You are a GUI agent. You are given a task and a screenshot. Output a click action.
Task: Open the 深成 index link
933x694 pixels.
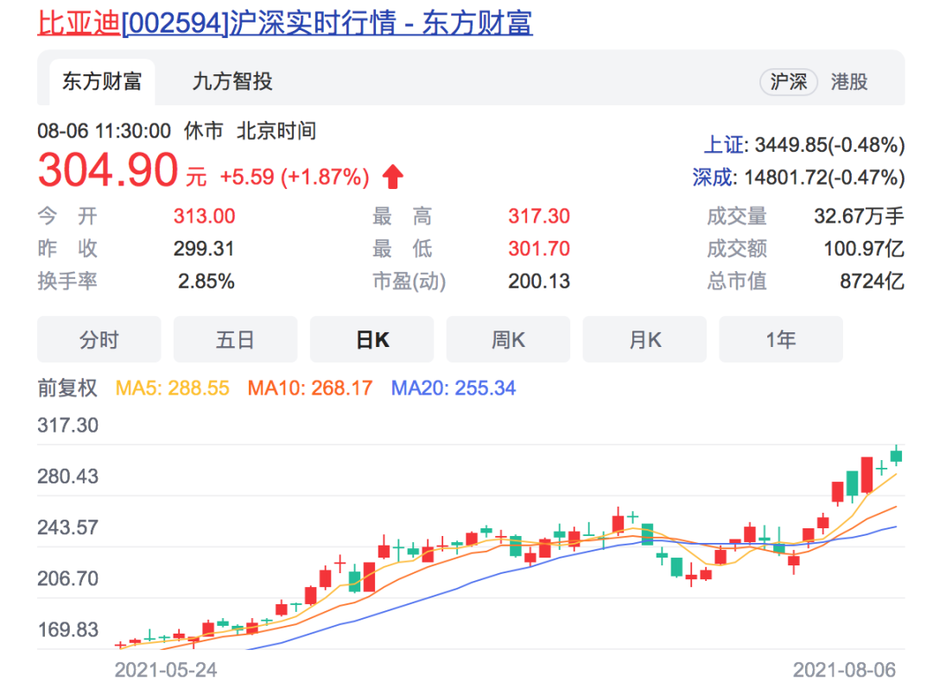(712, 178)
